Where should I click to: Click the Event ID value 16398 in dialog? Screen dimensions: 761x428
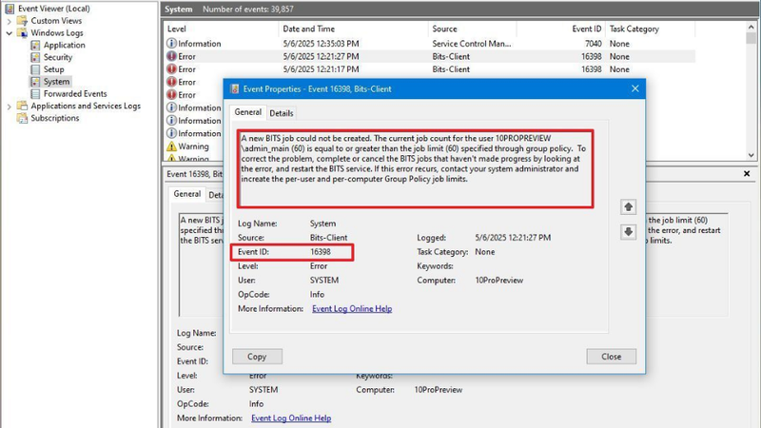[321, 252]
